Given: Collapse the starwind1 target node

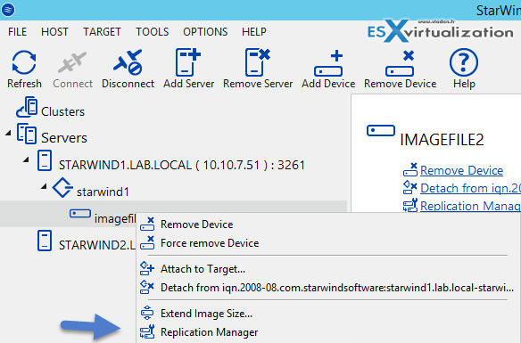Looking at the screenshot, I should 44,186.
